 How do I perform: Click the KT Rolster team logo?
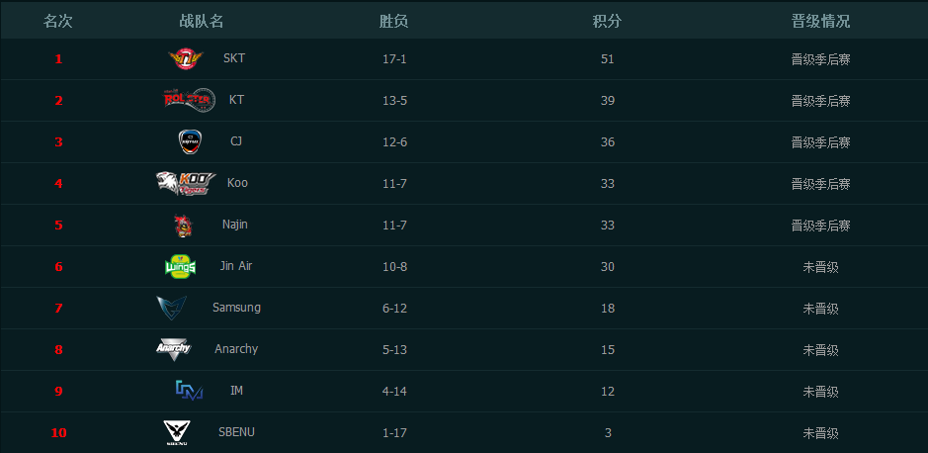point(188,100)
